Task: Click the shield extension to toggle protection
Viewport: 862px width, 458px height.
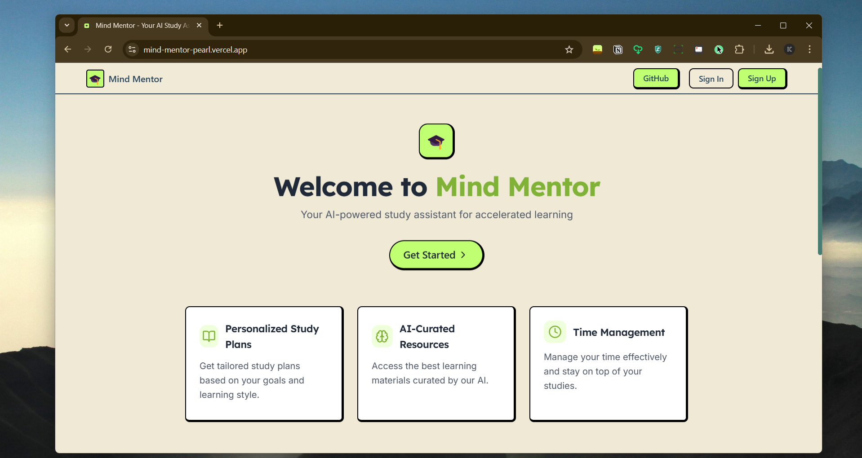Action: pyautogui.click(x=658, y=49)
